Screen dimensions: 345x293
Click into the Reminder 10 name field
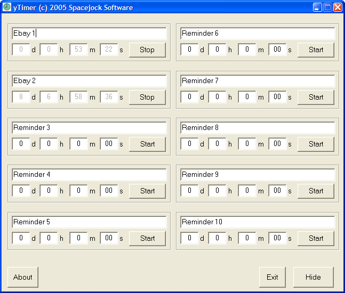click(x=258, y=222)
